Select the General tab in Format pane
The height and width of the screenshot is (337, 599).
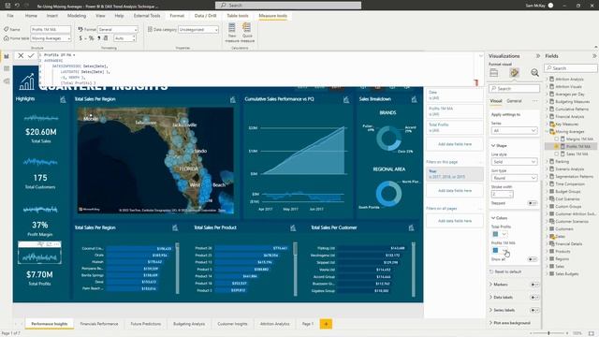pyautogui.click(x=514, y=101)
